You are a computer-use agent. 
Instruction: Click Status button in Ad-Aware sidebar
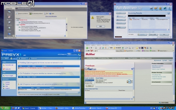pos(121,13)
